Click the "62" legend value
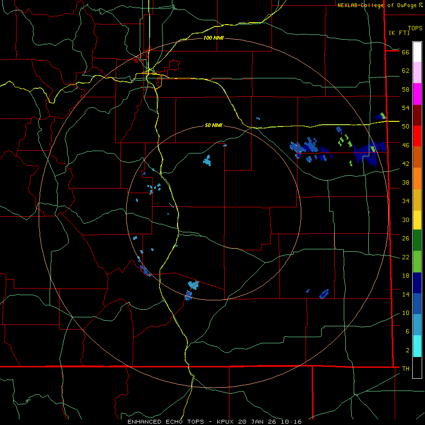This screenshot has height=425, width=425. pos(406,70)
